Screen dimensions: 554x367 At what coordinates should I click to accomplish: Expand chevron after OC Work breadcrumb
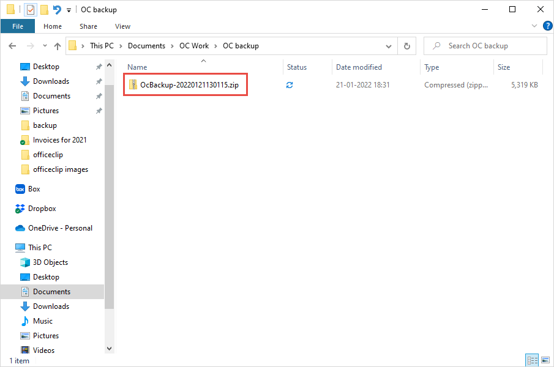[x=215, y=46]
